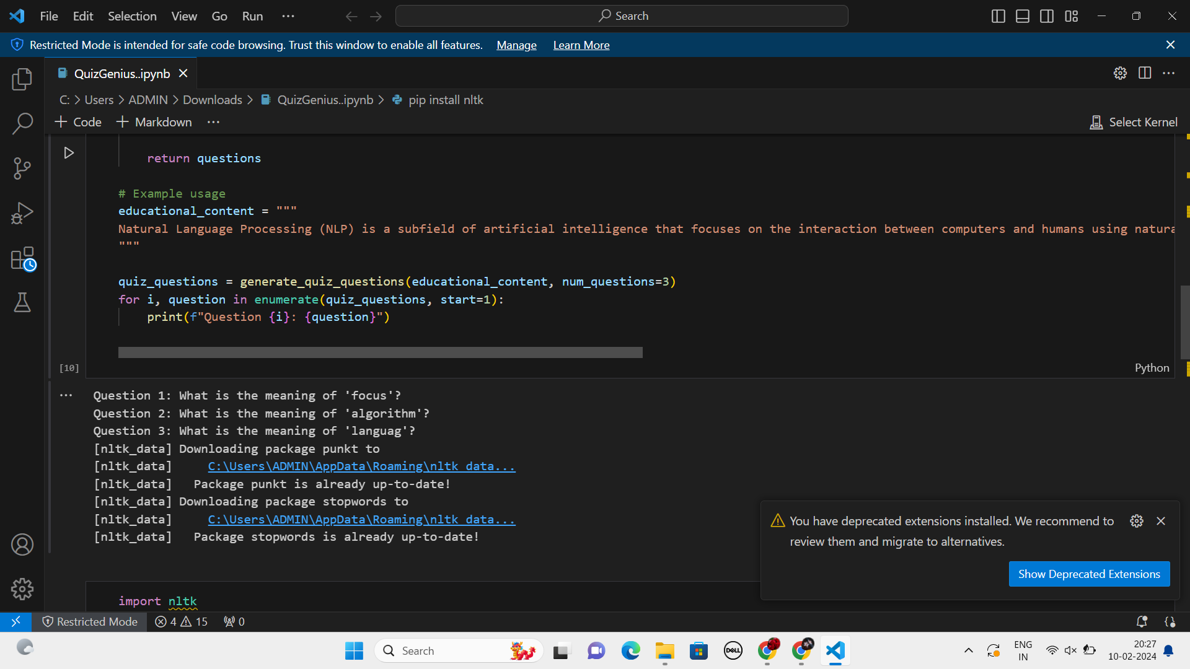Toggle the bottom panel layout
Screen dimensions: 1190x669
point(1023,16)
